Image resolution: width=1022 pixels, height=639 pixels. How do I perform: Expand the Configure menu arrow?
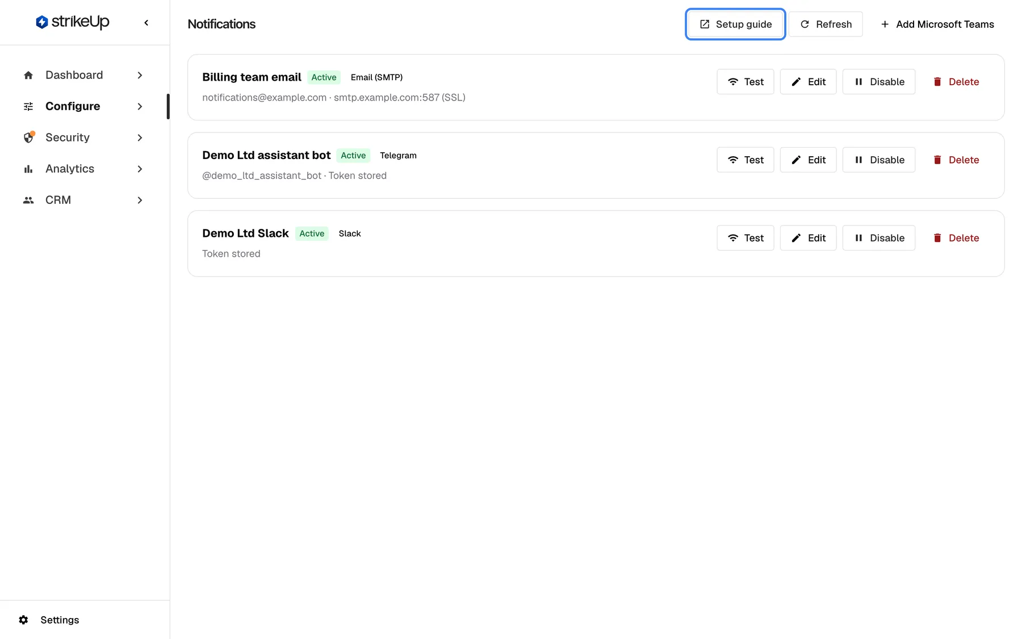pos(140,106)
